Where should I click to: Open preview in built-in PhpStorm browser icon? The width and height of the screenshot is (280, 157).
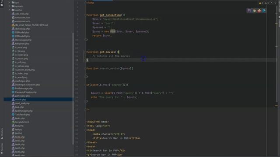tap(249, 10)
